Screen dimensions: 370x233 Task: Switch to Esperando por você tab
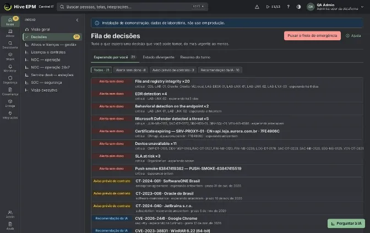coord(115,57)
